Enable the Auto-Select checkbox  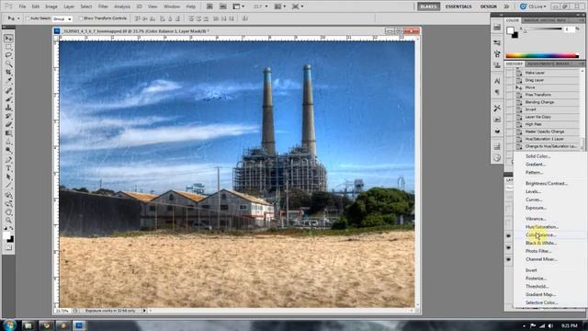pyautogui.click(x=28, y=18)
